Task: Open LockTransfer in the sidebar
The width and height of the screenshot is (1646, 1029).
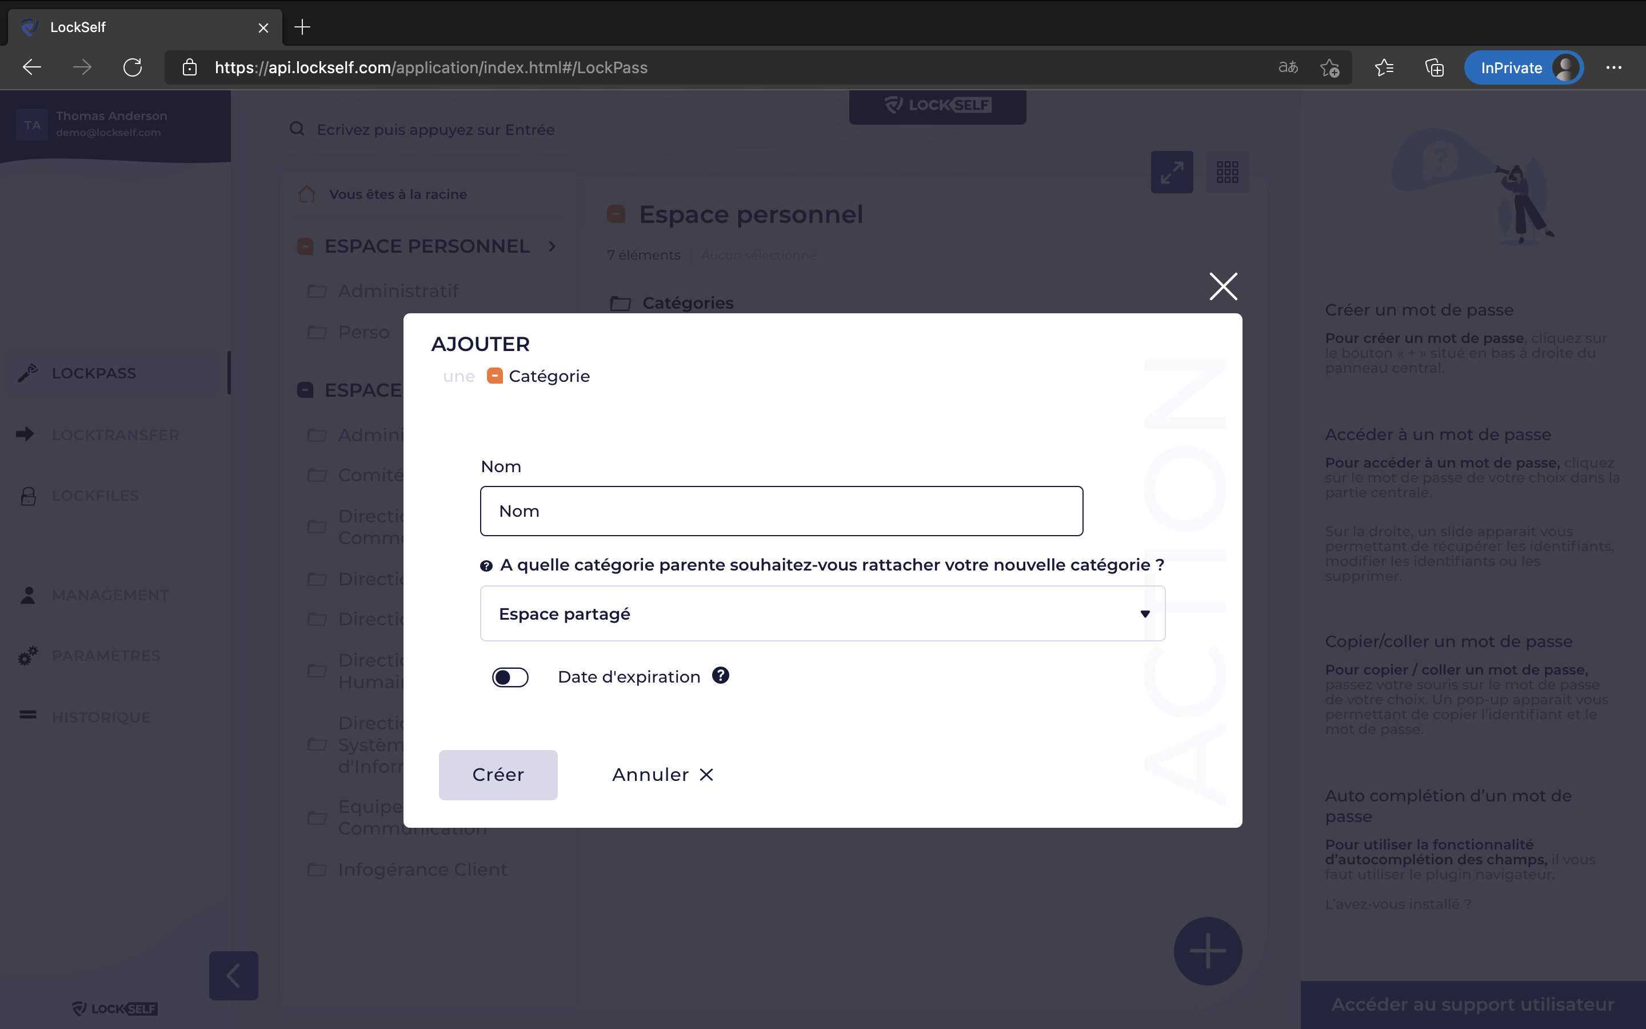Action: pyautogui.click(x=115, y=434)
